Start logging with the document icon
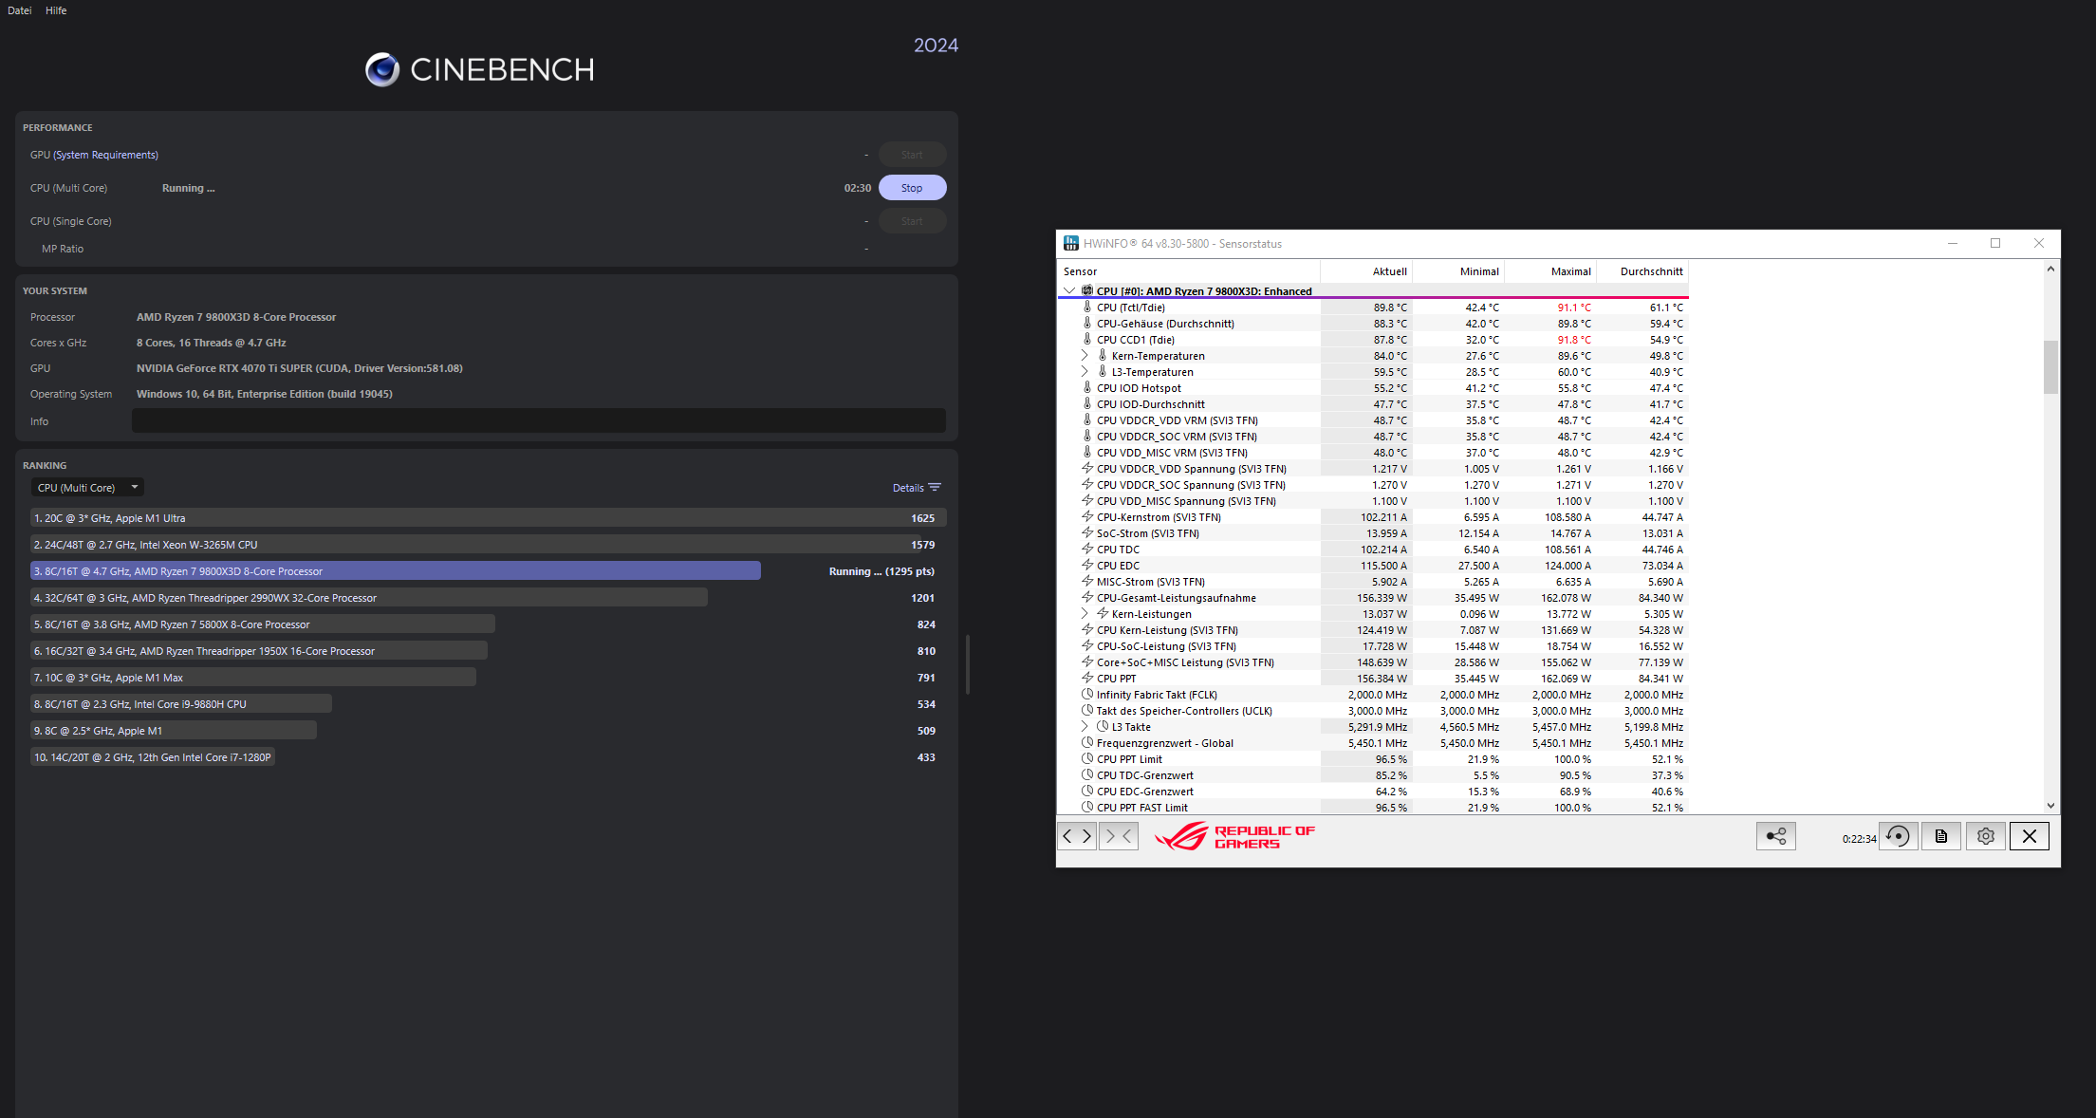Viewport: 2096px width, 1118px height. click(x=1940, y=836)
